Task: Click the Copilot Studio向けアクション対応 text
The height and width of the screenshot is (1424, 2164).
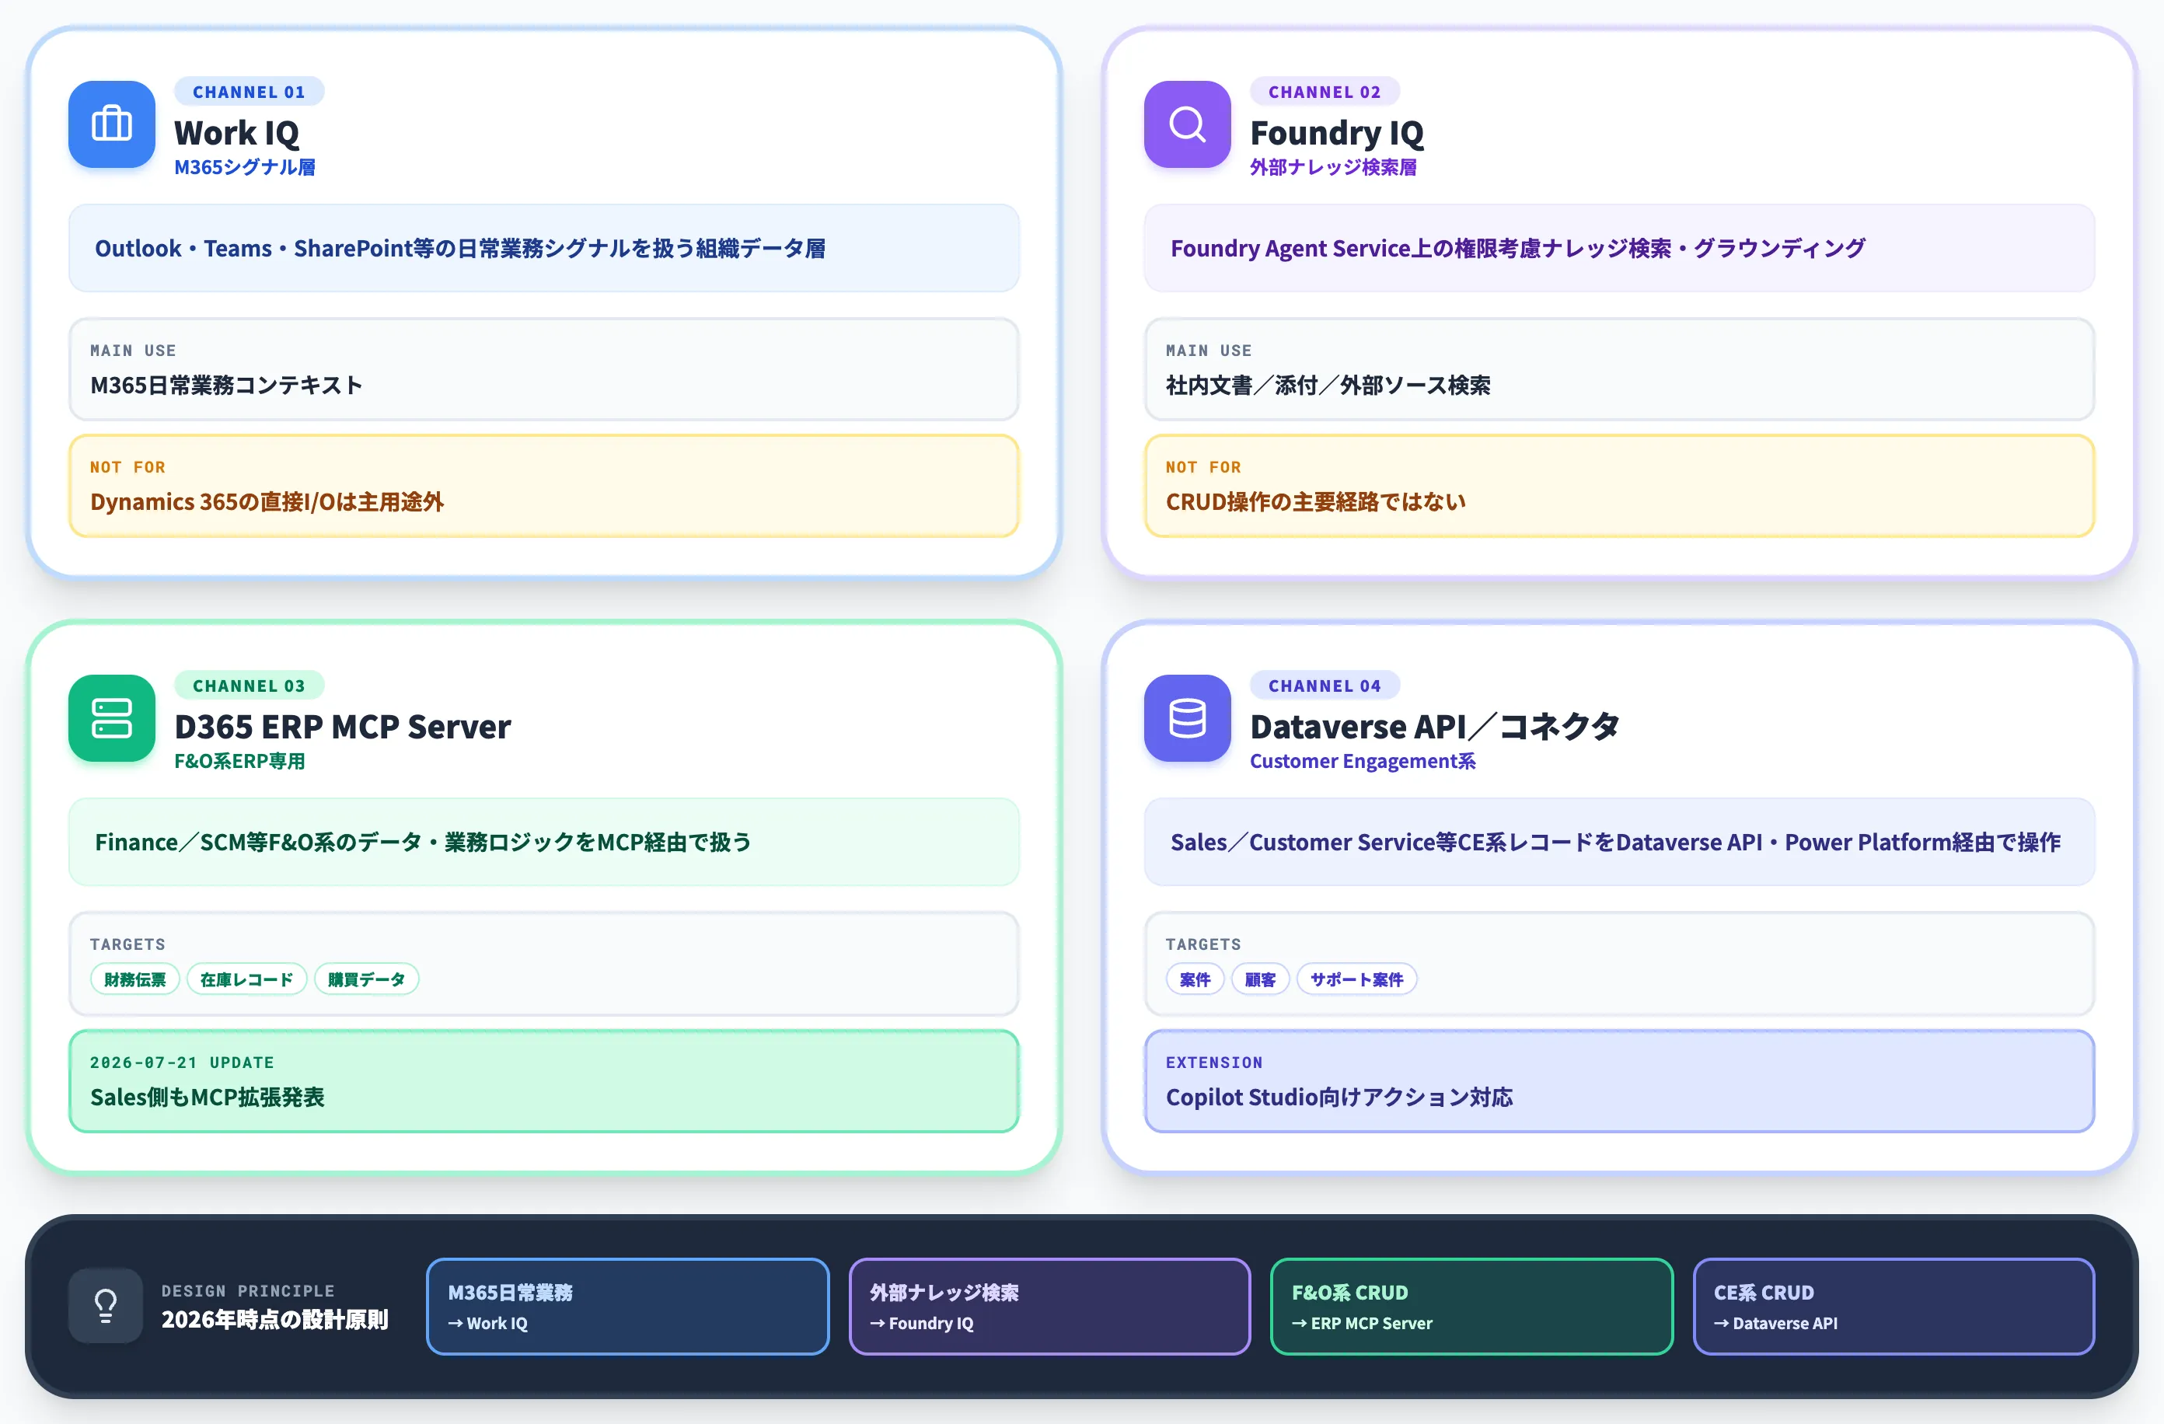Action: [1339, 1098]
